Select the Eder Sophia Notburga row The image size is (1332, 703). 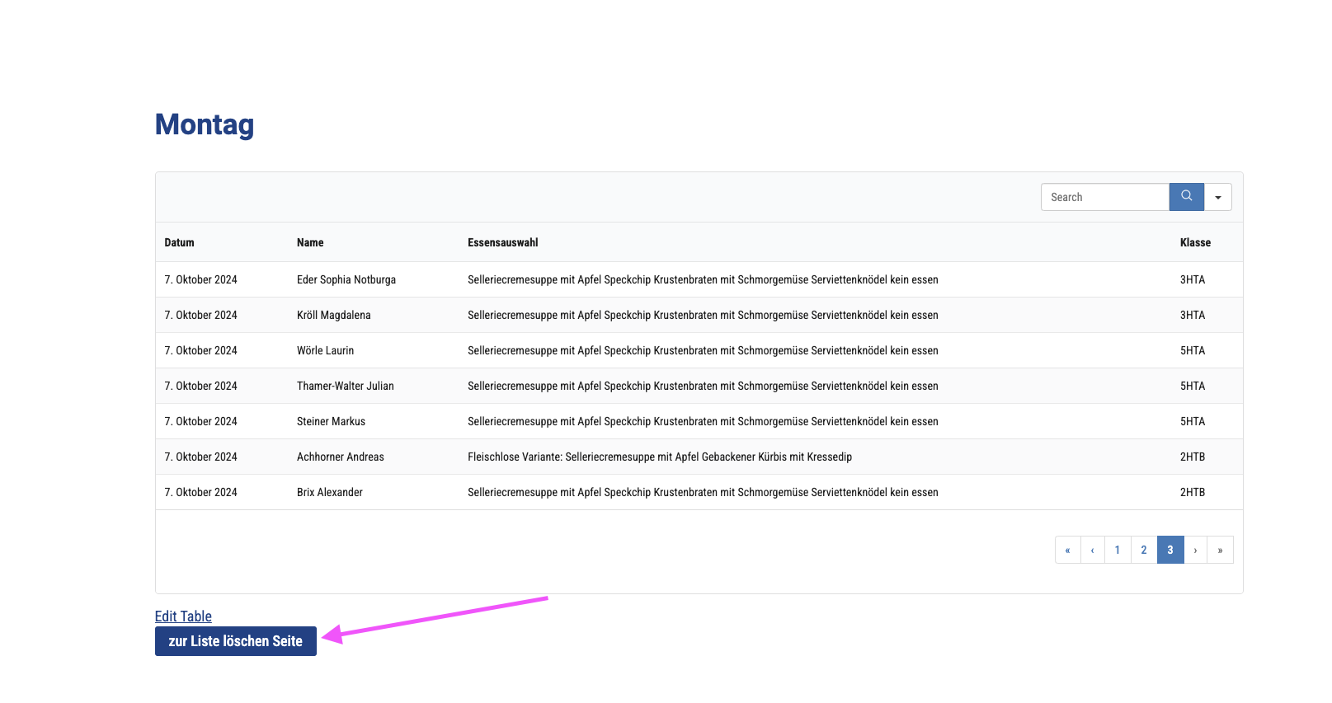[346, 279]
